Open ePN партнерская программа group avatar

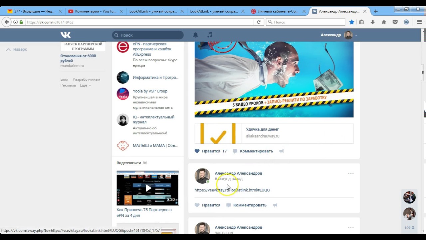click(123, 47)
